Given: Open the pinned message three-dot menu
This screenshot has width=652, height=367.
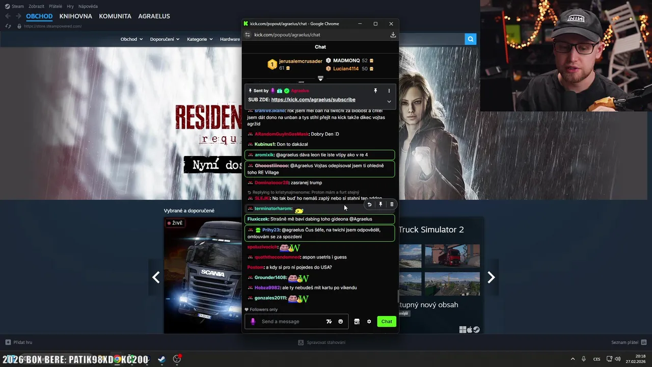Looking at the screenshot, I should pos(389,91).
